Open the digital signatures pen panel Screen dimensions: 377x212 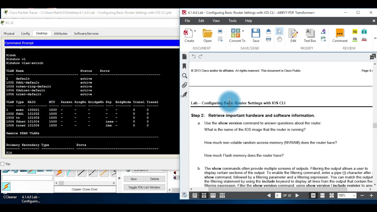click(x=185, y=95)
